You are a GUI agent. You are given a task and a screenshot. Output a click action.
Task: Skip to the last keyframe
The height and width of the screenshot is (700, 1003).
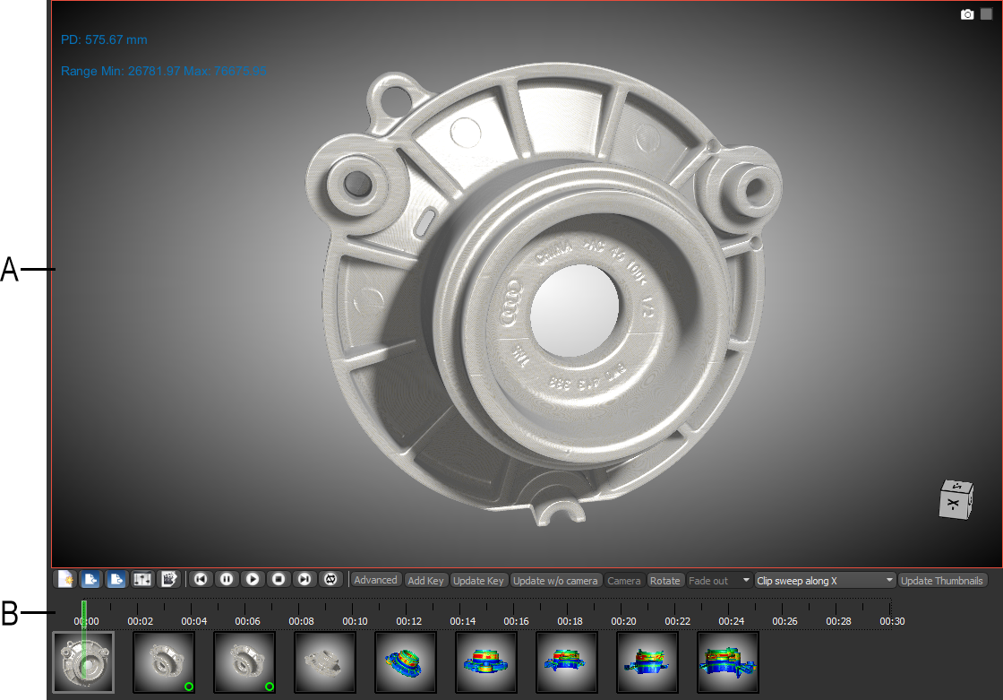[x=304, y=579]
